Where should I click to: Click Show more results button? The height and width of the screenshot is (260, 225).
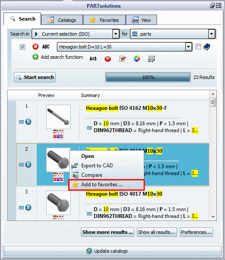tap(107, 232)
